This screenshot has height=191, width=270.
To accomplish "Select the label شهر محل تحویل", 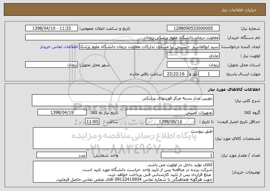I will (x=94, y=65).
